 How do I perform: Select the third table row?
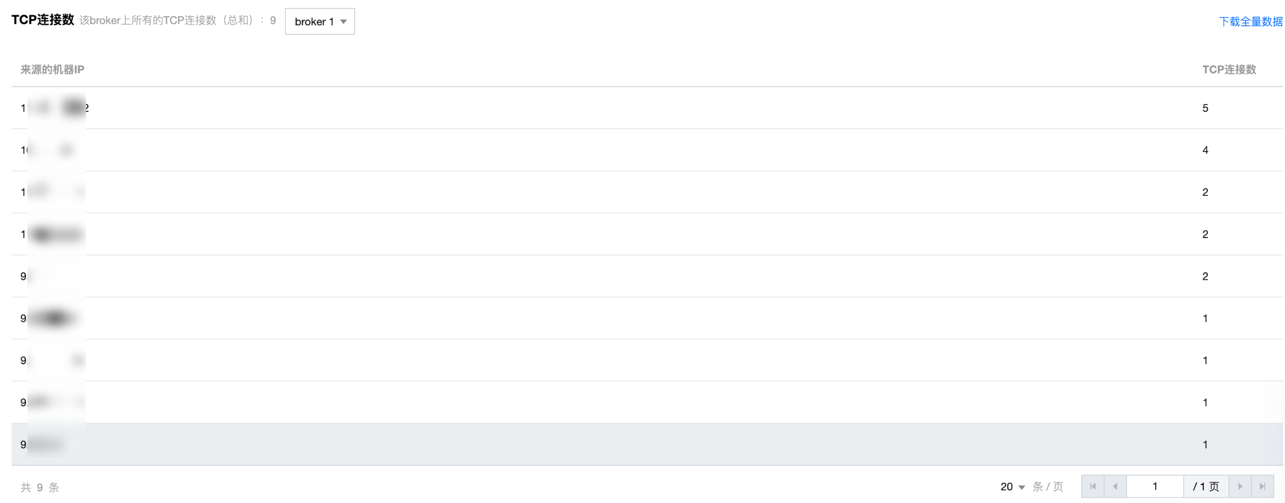click(x=633, y=192)
